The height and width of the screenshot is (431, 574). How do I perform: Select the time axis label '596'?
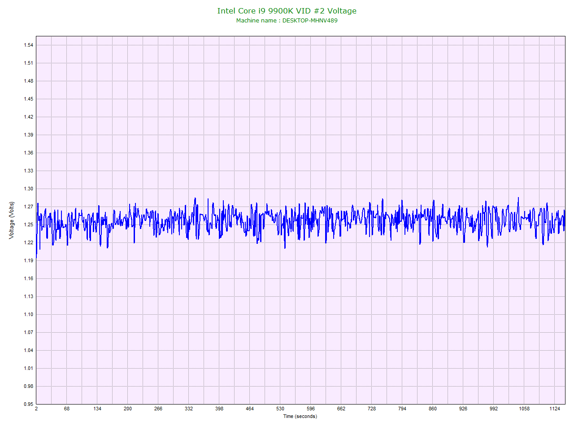point(311,409)
